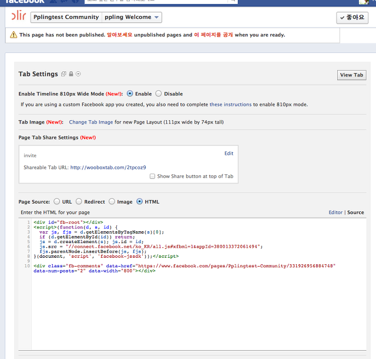Click the 좋아요 like button
This screenshot has width=376, height=359.
click(x=352, y=18)
